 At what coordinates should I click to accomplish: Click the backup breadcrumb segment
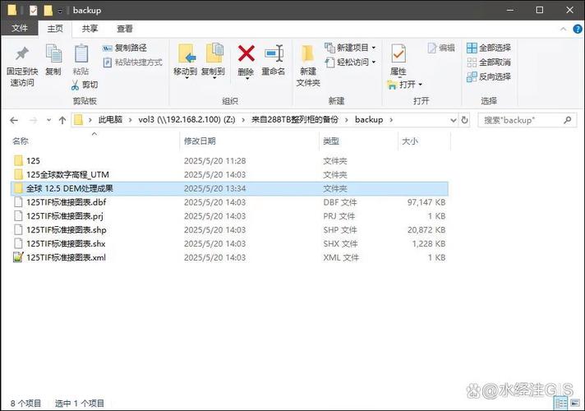coord(369,119)
